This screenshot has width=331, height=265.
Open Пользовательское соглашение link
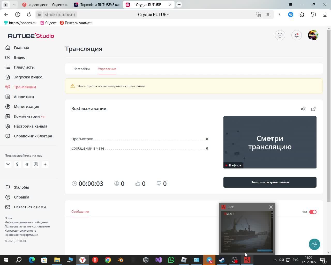click(27, 226)
